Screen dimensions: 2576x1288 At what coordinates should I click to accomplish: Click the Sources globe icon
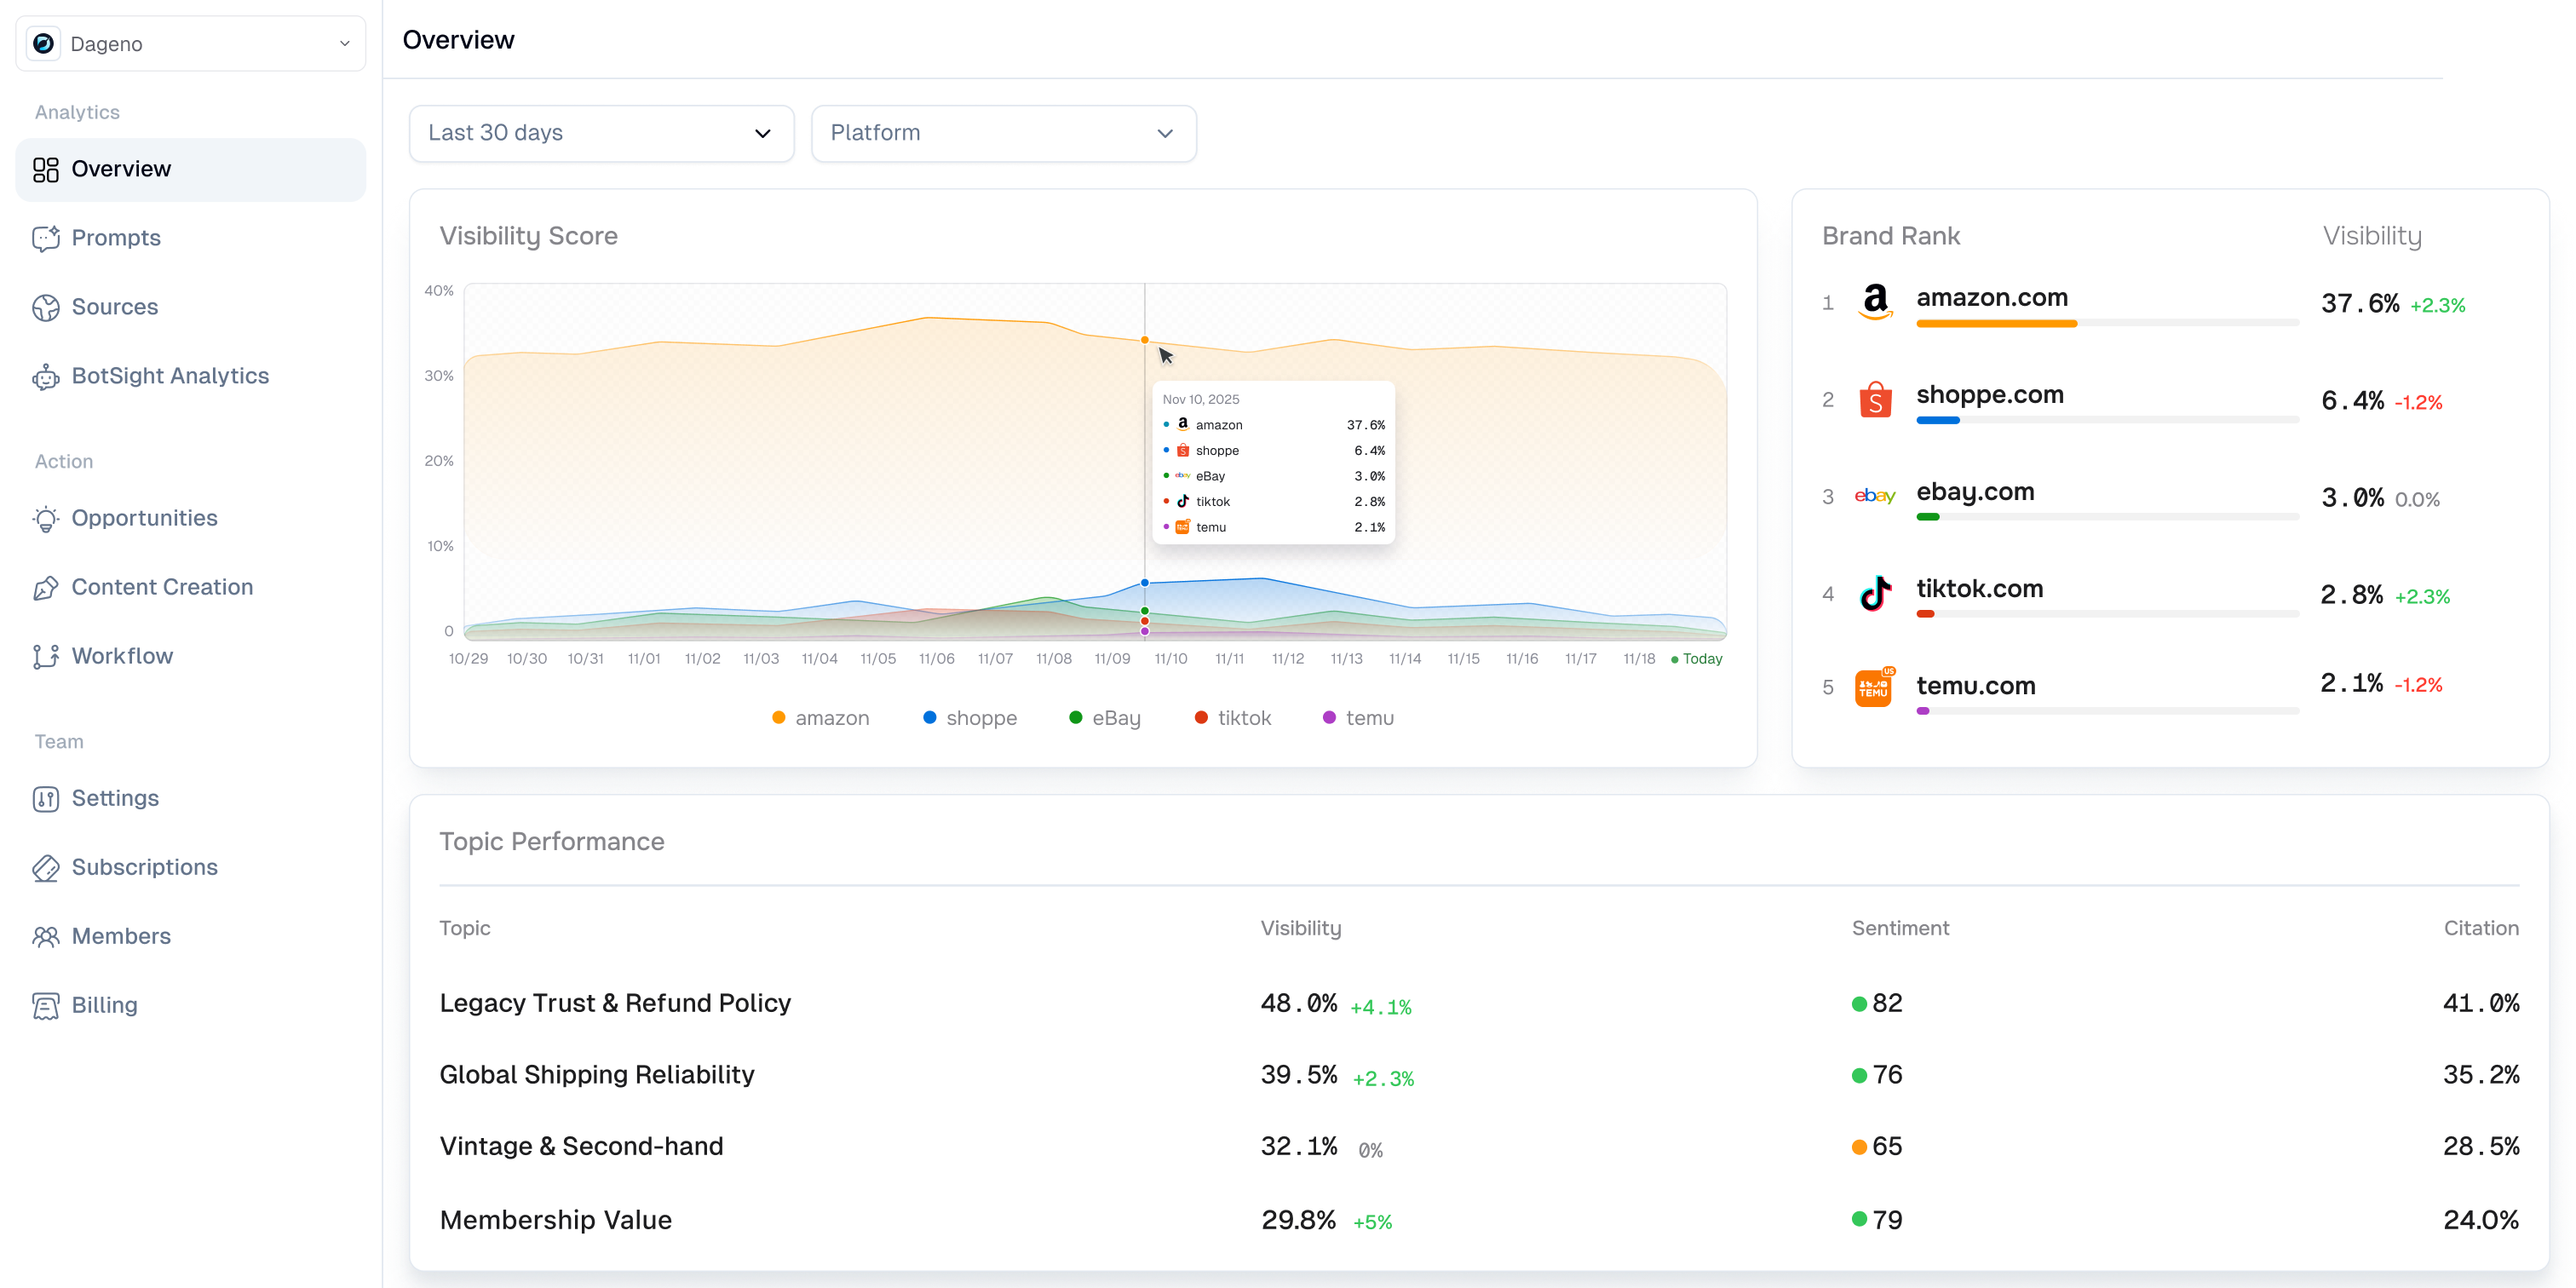coord(45,307)
